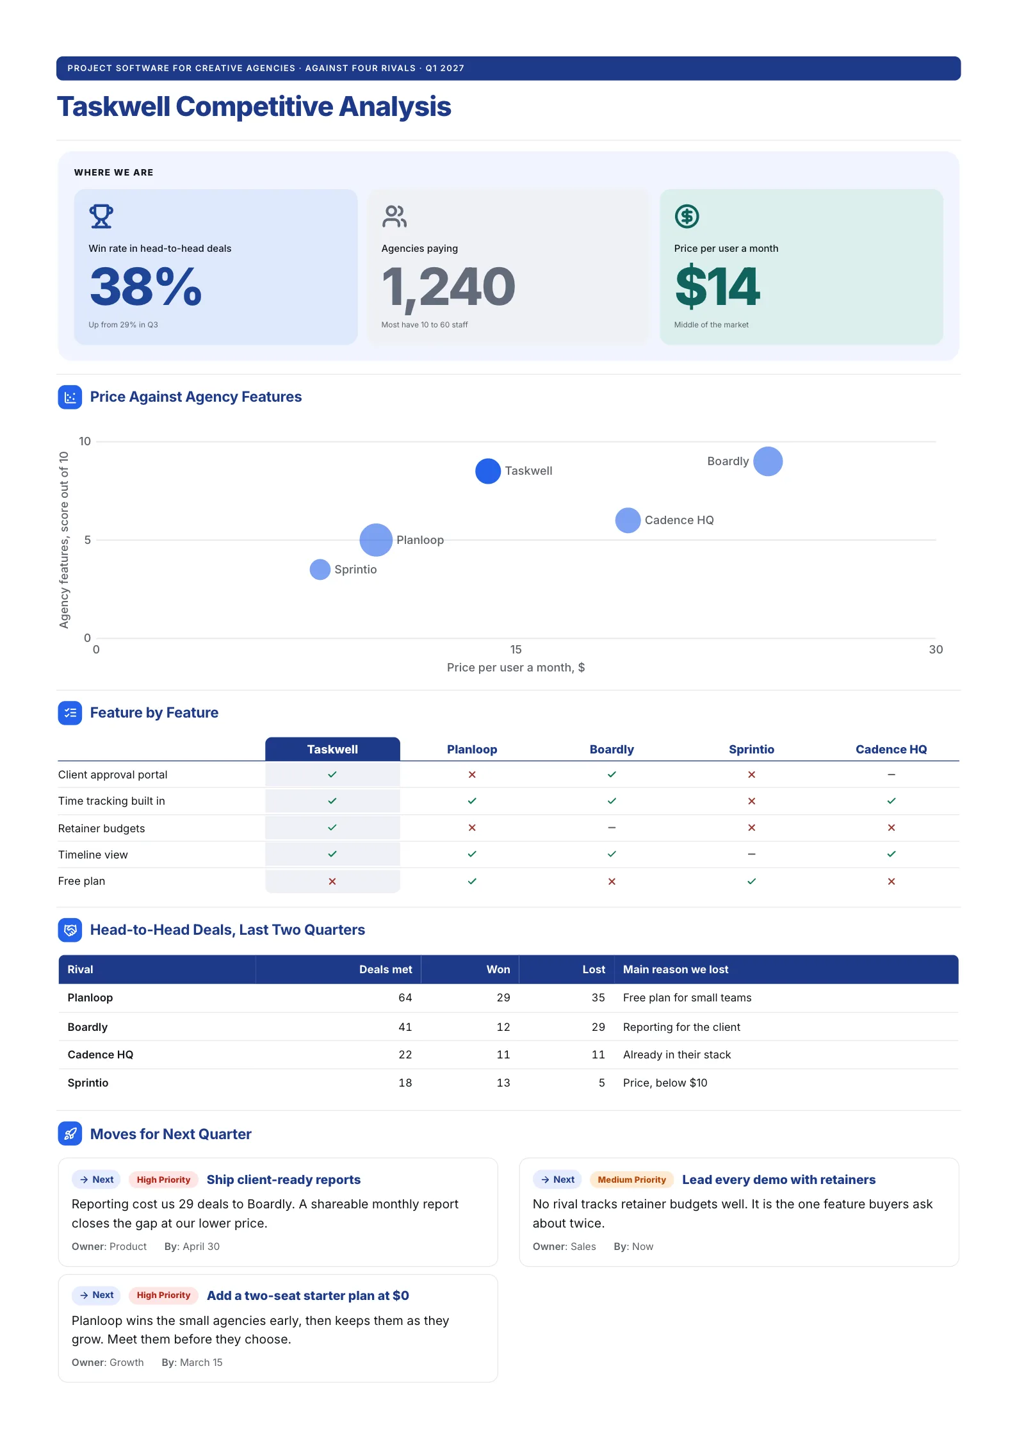Click Planloop's cross in the Client approval portal row
1017x1439 pixels.
click(x=472, y=775)
